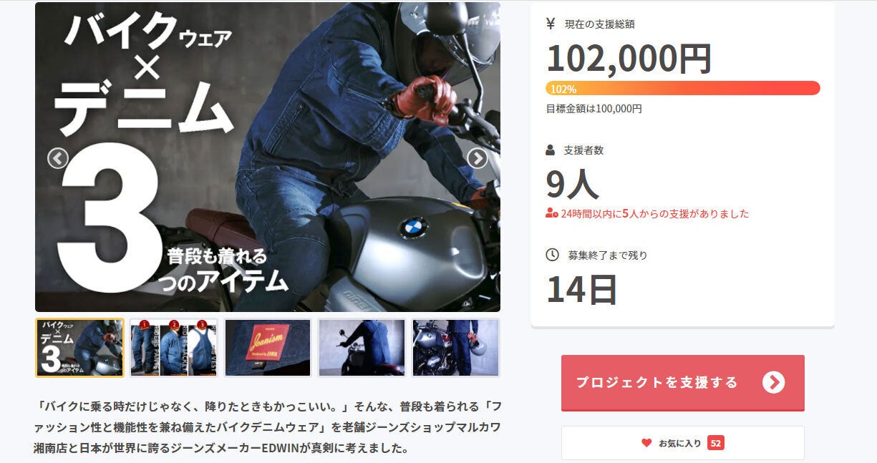877x463 pixels.
Task: Click the 102% funding progress bar
Action: coord(683,89)
